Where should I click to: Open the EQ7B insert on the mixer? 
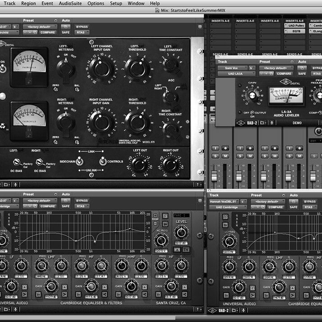point(294,31)
